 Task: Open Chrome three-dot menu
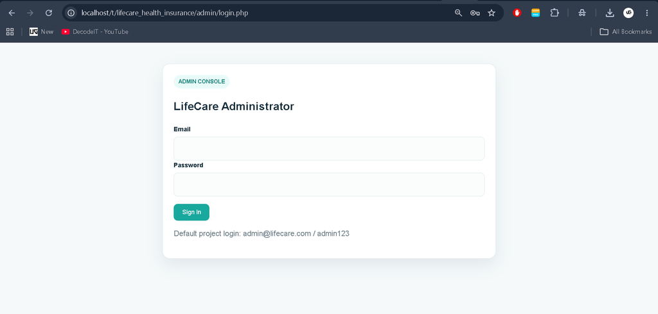click(x=646, y=13)
